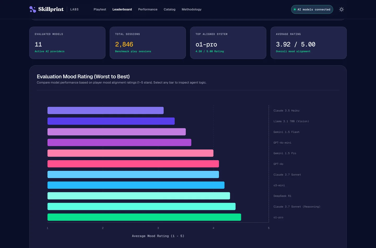Click the 'o3-mini' axis label
Image resolution: width=376 pixels, height=248 pixels.
point(279,186)
